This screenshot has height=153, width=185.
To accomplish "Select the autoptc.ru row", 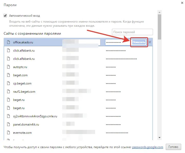I will point(78,67).
